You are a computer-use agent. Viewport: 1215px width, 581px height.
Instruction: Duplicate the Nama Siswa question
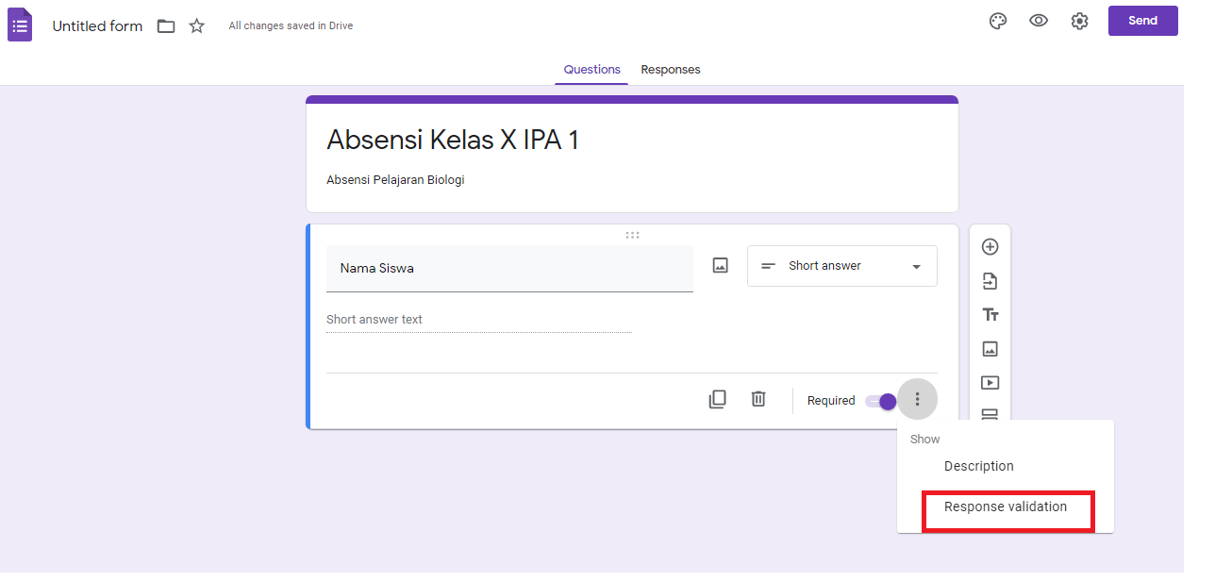point(717,398)
